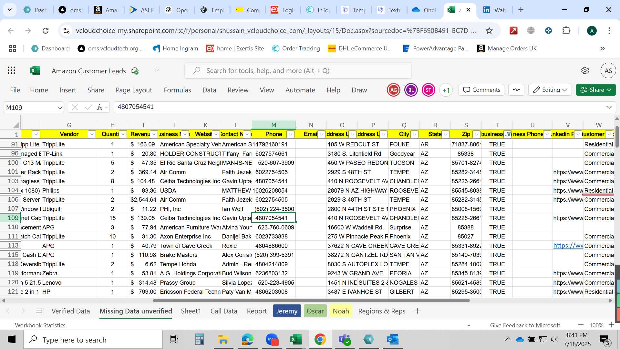This screenshot has height=349, width=620.
Task: Open Microsoft Teams from the taskbar
Action: click(x=344, y=340)
